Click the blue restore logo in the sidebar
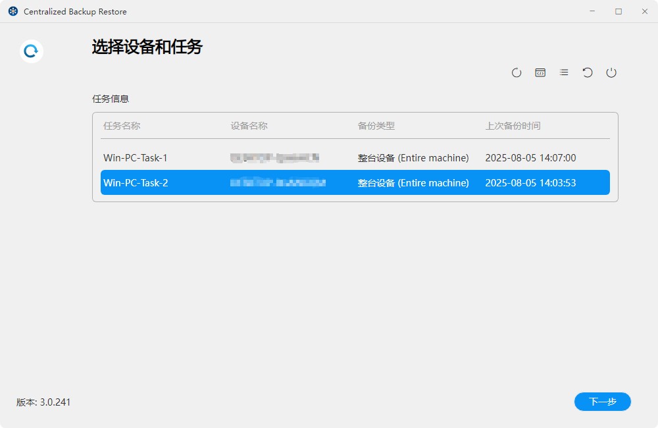The width and height of the screenshot is (658, 428). 30,51
